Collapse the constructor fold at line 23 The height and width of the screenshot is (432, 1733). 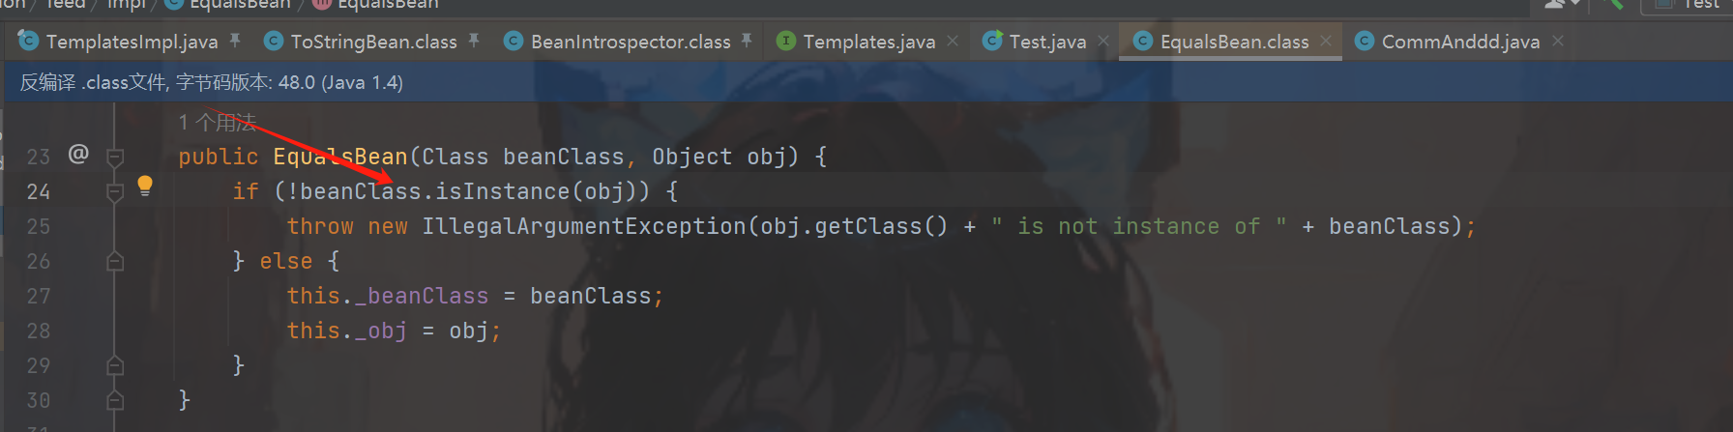point(115,157)
